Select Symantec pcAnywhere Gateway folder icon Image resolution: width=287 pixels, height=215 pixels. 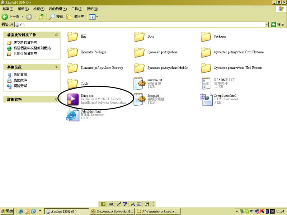click(72, 68)
